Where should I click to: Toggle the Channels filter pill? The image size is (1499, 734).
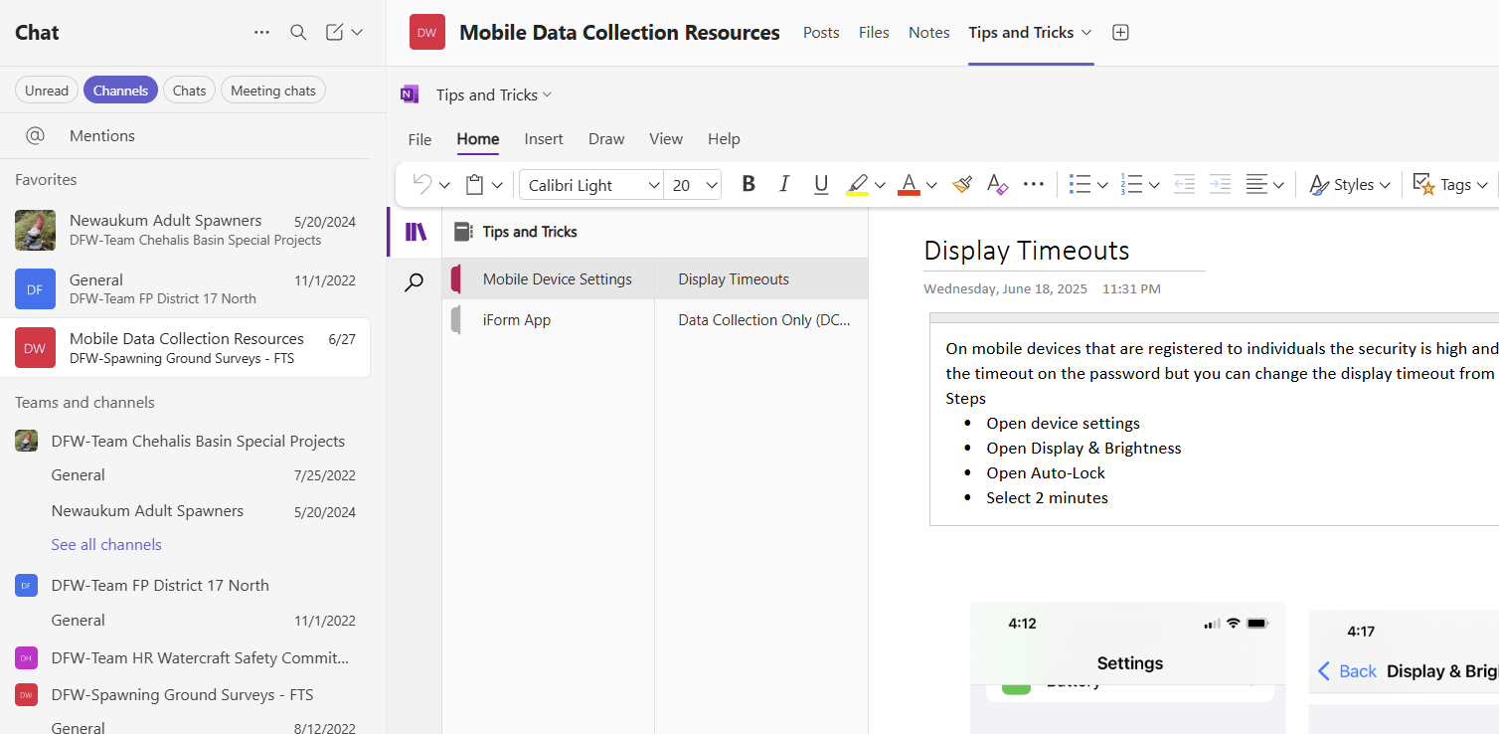coord(120,91)
